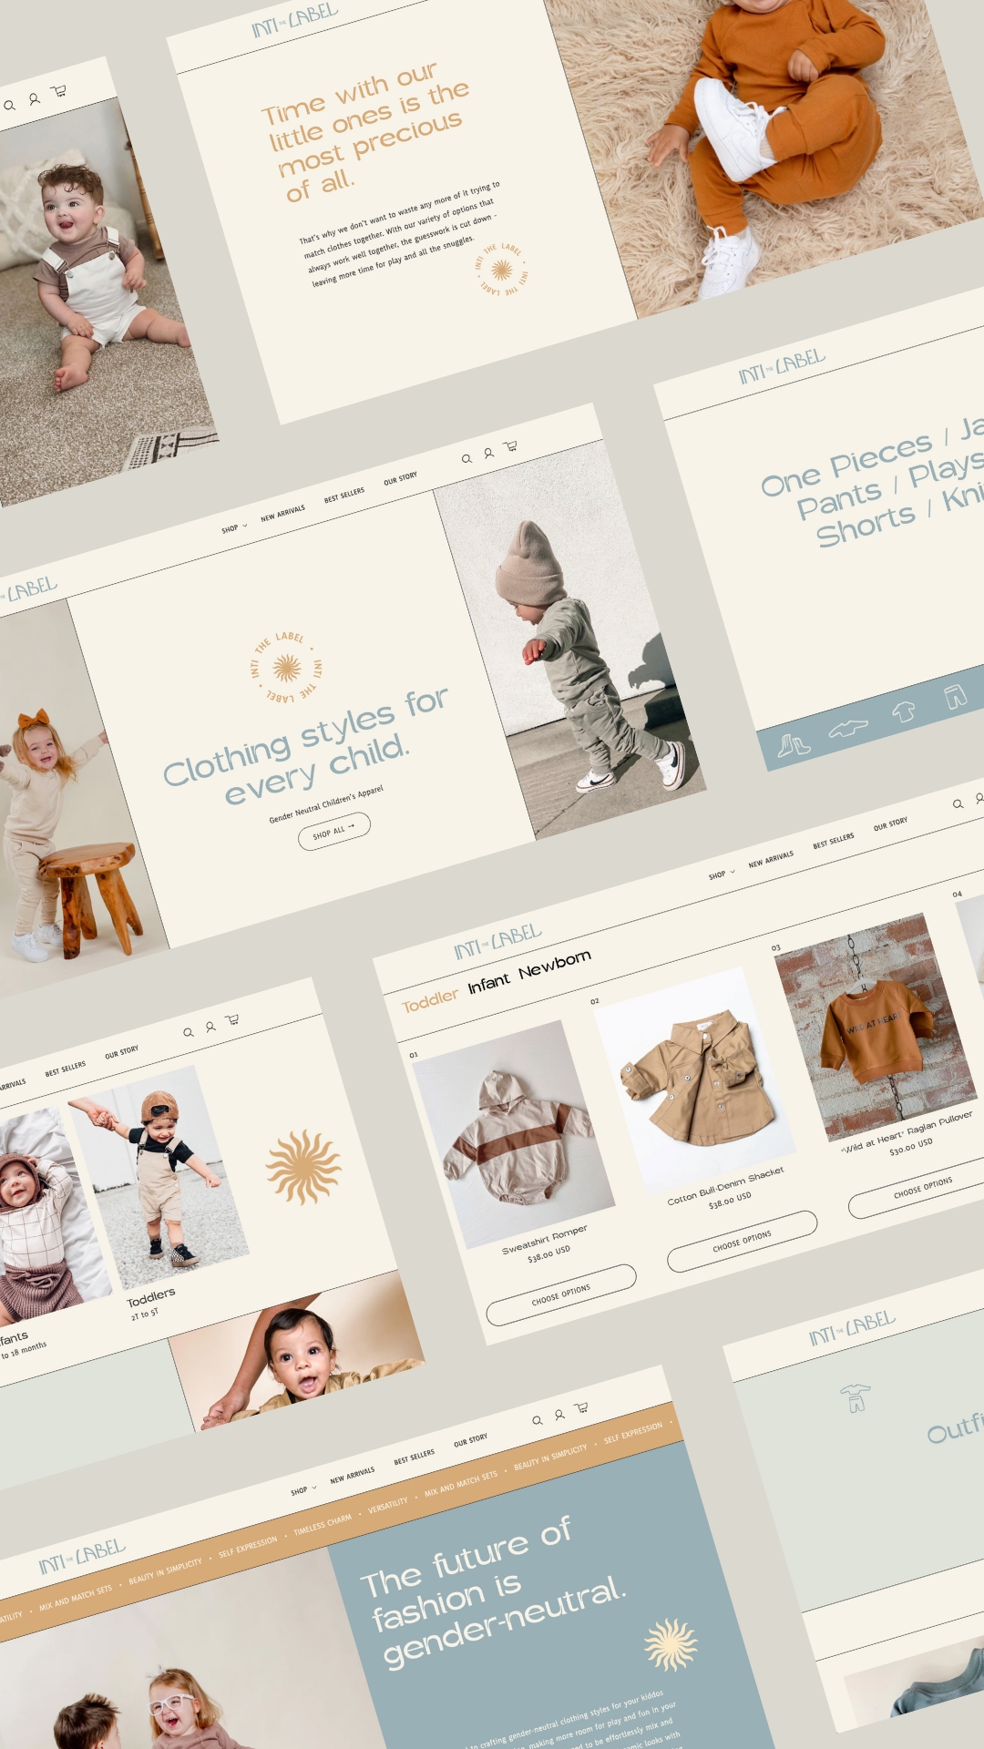Open the Toddlers category photo with overalls

point(159,1178)
